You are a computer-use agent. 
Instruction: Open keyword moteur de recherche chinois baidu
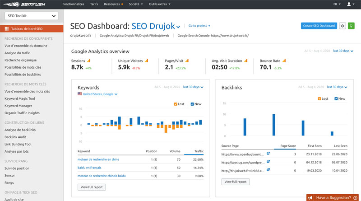102,176
